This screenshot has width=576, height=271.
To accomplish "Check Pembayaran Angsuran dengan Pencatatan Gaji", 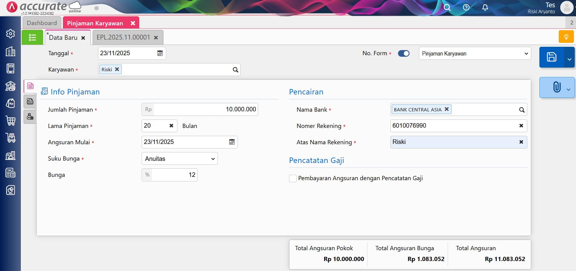I will pyautogui.click(x=293, y=178).
